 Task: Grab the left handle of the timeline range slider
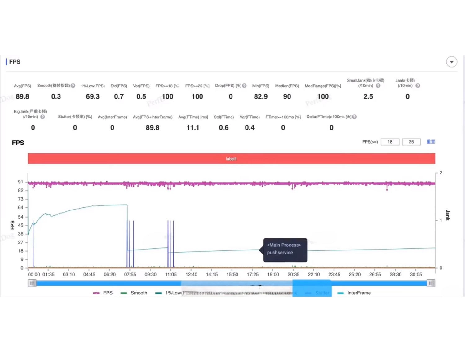[32, 283]
